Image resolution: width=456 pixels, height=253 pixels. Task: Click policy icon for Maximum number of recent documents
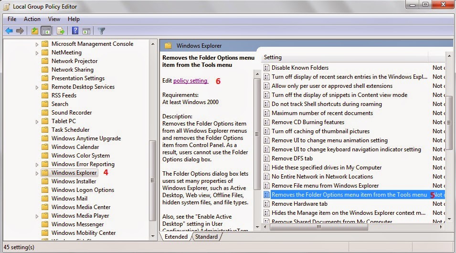[x=266, y=113]
